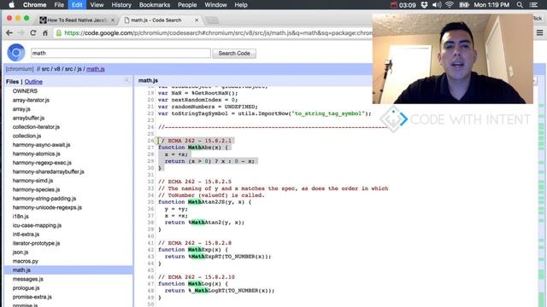Open harmony-string-padding.js file
Image resolution: width=547 pixels, height=307 pixels.
pyautogui.click(x=44, y=199)
